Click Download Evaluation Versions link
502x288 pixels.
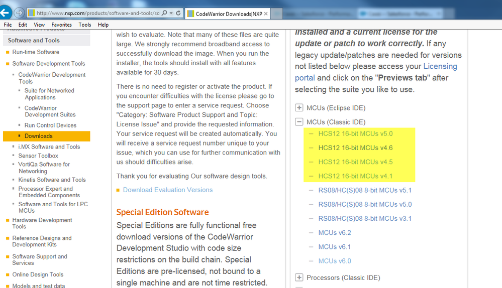pos(168,190)
